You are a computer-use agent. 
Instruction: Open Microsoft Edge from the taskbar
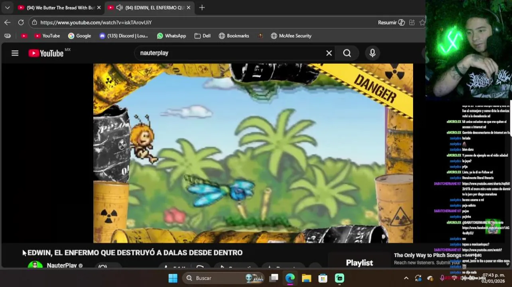coord(290,278)
